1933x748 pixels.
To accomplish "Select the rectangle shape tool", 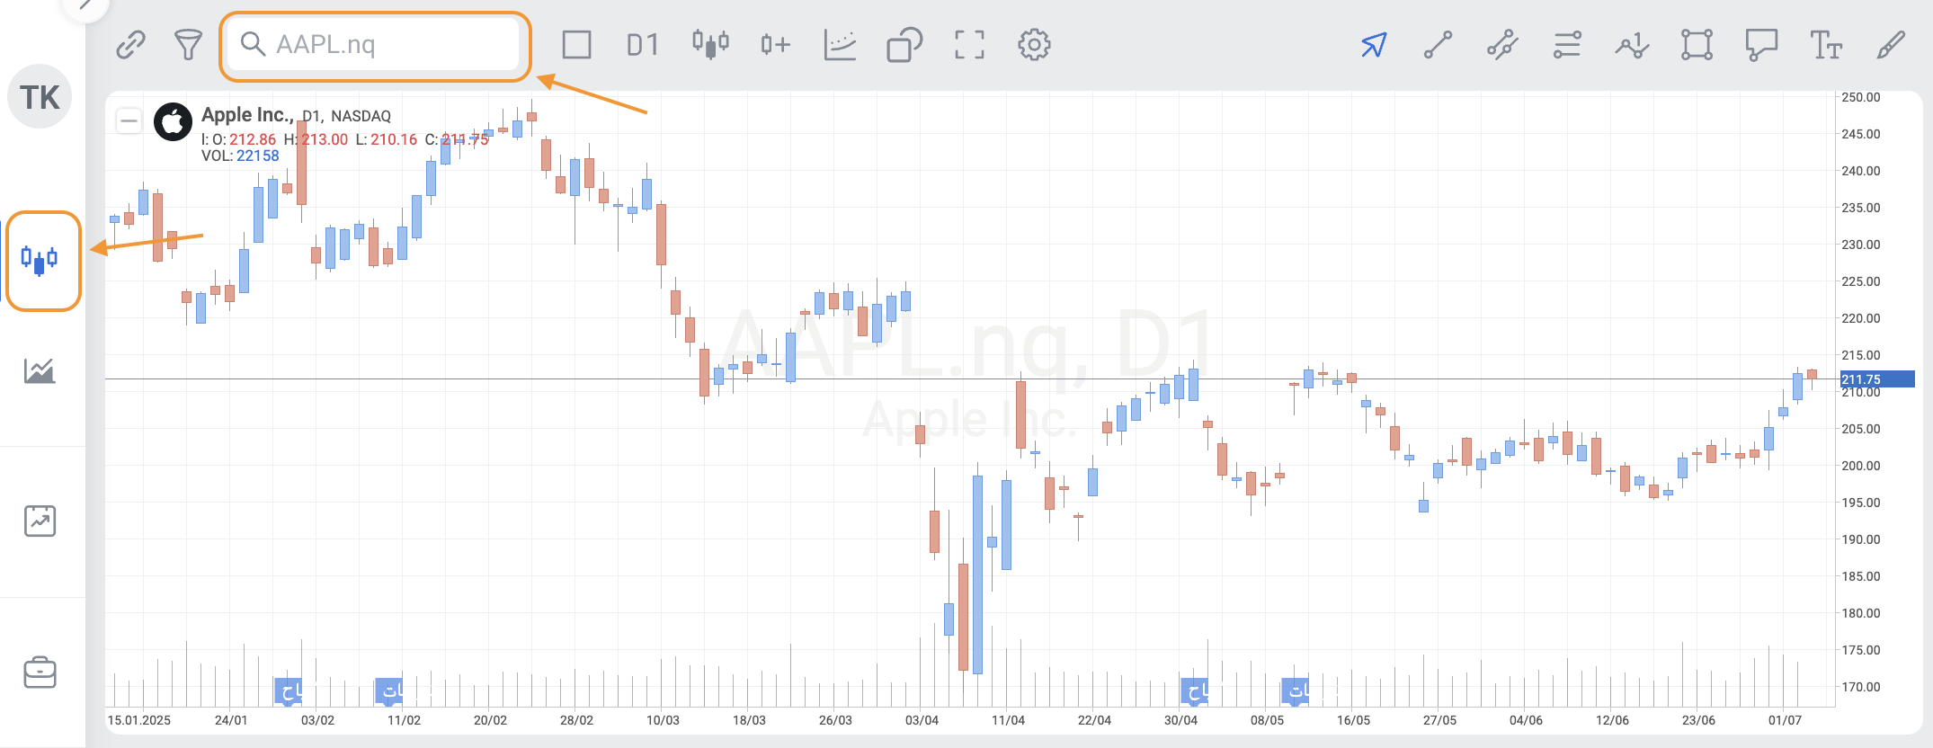I will (x=1697, y=44).
